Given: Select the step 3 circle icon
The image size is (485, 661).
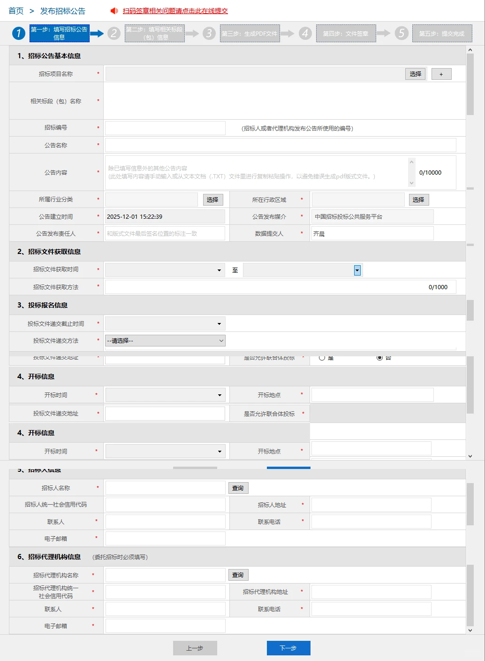Looking at the screenshot, I should coord(209,33).
